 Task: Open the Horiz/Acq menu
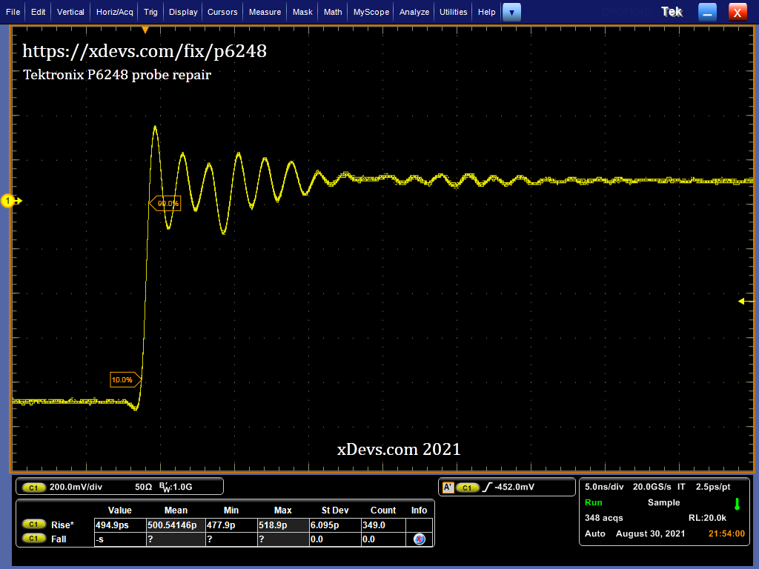[x=115, y=12]
